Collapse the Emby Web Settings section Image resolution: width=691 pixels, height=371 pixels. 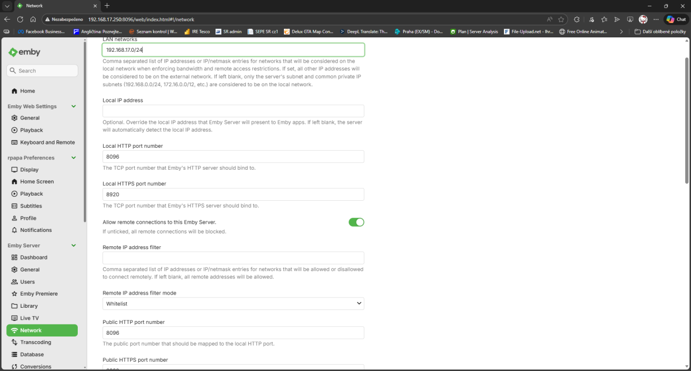click(x=73, y=106)
